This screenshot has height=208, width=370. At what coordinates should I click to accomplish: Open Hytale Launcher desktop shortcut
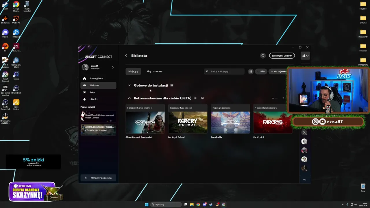(27, 6)
